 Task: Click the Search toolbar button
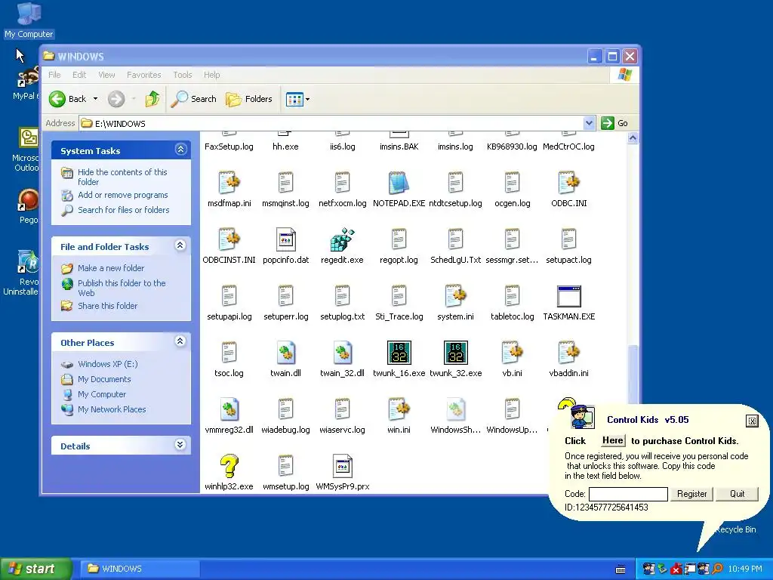(x=194, y=99)
